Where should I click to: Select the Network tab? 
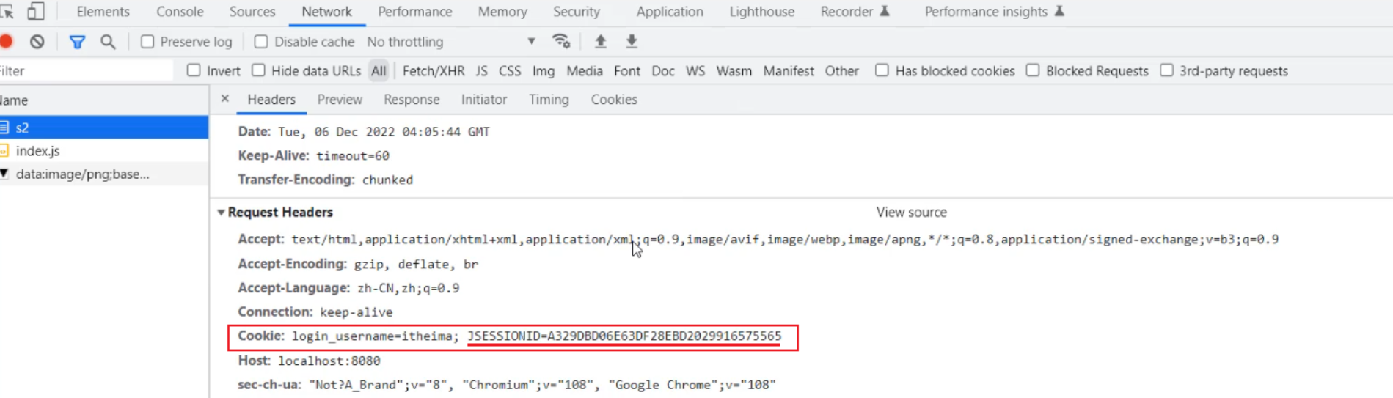pos(326,12)
